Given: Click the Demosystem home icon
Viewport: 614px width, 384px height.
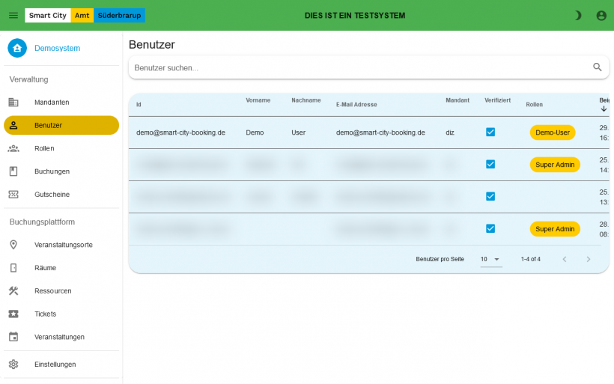Looking at the screenshot, I should point(17,48).
